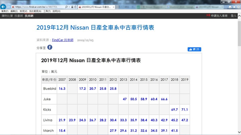Open the 編輯(E) menu

coord(14,11)
